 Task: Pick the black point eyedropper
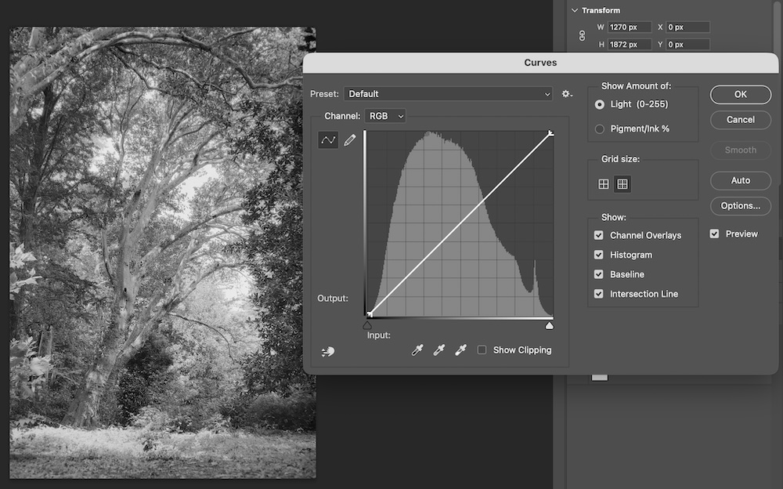[417, 350]
